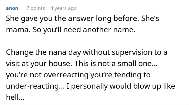Open the anon user profile link
The height and width of the screenshot is (105, 189).
[12, 8]
